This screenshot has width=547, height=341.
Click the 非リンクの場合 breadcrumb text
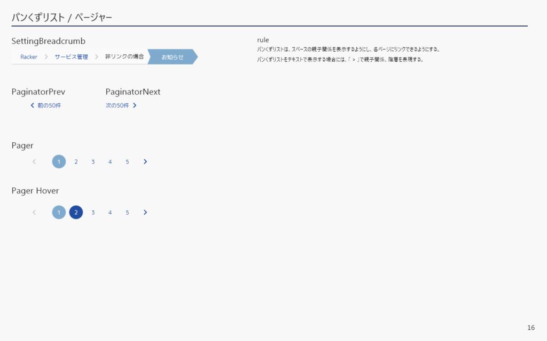(124, 56)
